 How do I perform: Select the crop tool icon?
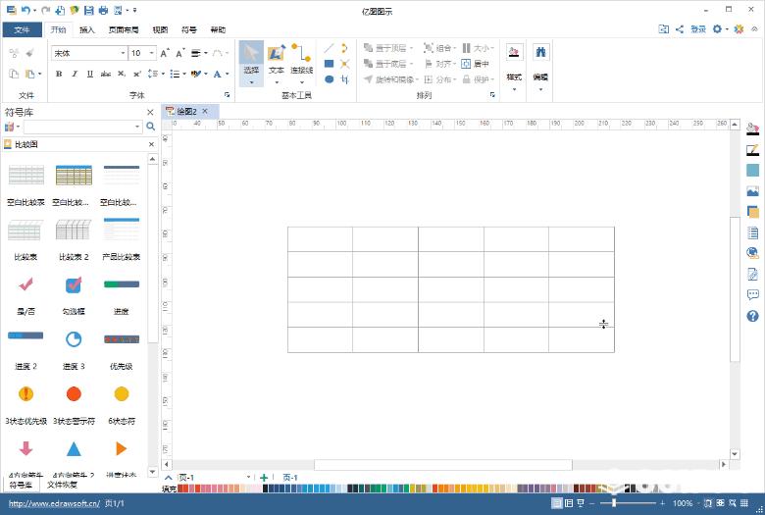tap(345, 79)
